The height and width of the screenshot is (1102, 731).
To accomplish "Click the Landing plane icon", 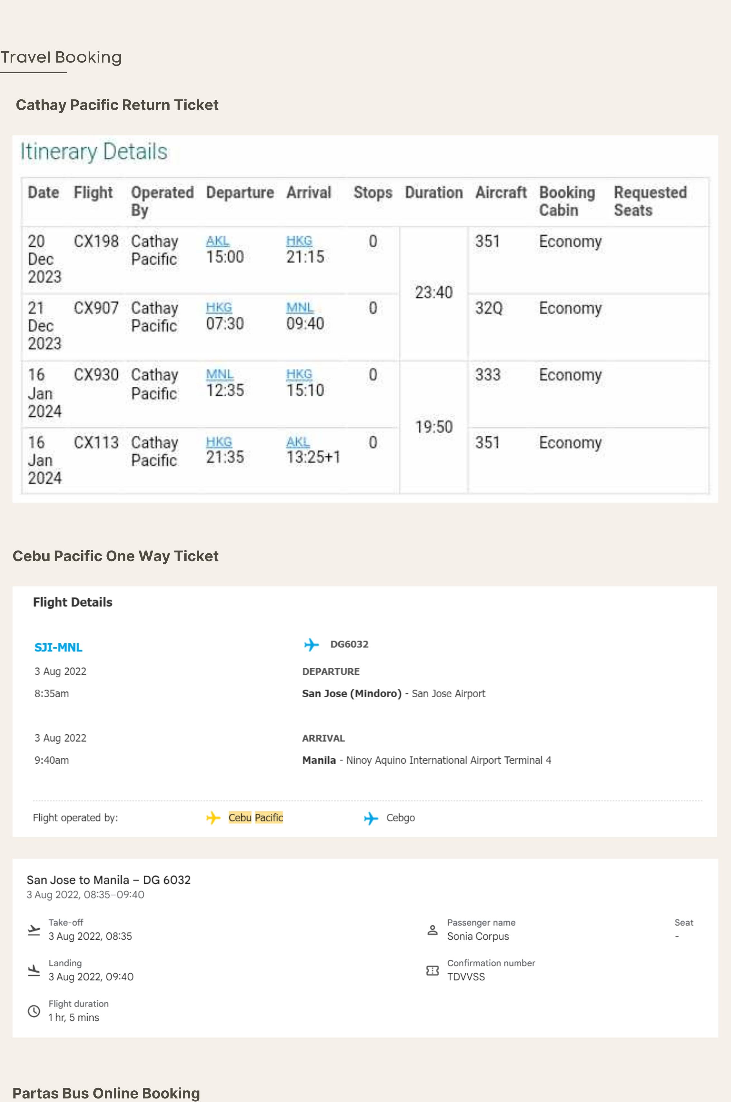I will [x=34, y=970].
